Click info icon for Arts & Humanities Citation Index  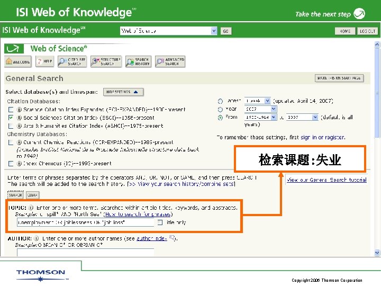pos(19,126)
